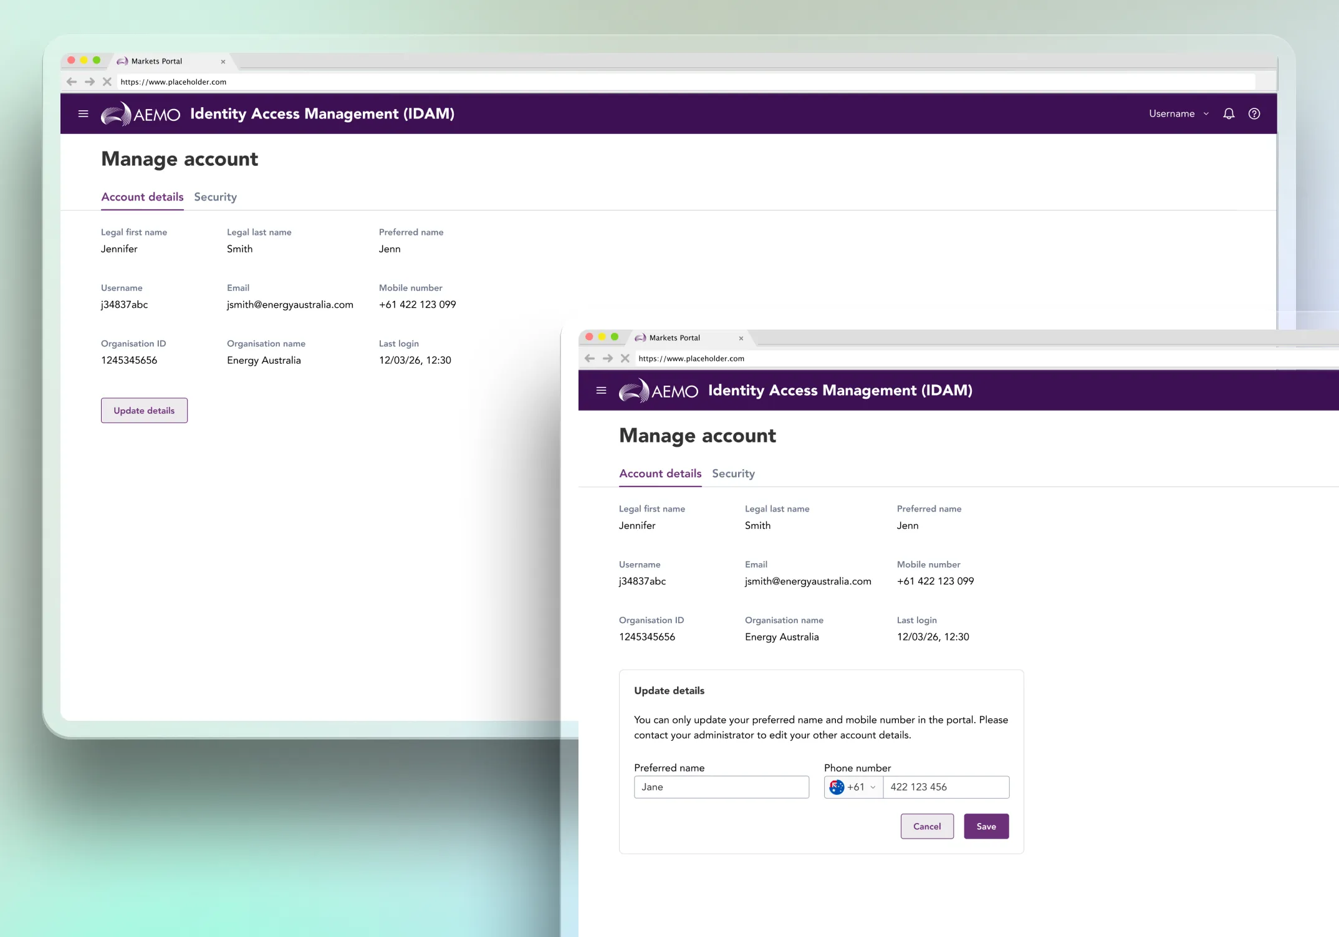
Task: Open hamburger menu in back window header
Action: (x=83, y=114)
